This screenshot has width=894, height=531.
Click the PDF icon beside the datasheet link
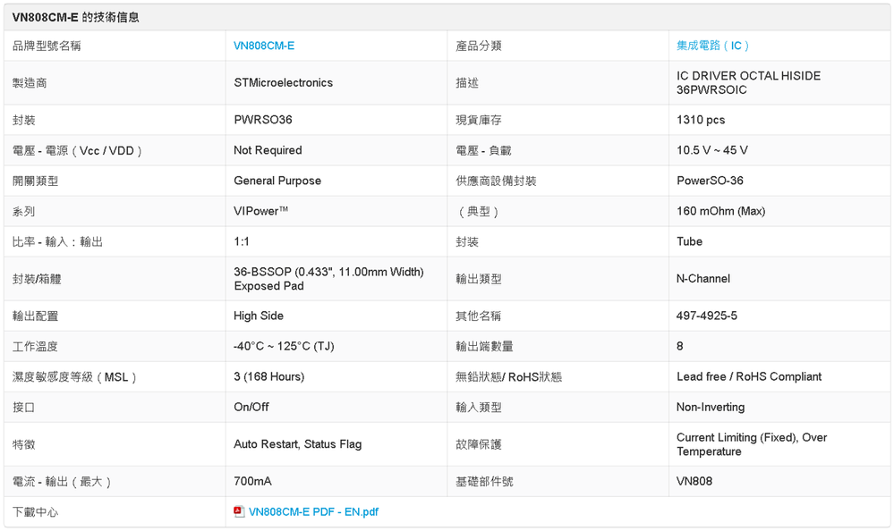(x=239, y=511)
